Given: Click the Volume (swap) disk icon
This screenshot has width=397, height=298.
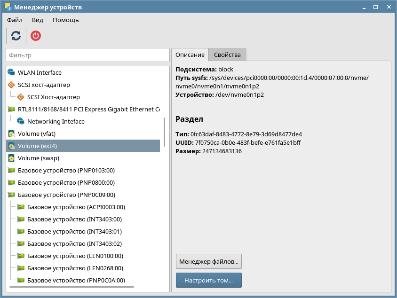Looking at the screenshot, I should click(x=11, y=158).
